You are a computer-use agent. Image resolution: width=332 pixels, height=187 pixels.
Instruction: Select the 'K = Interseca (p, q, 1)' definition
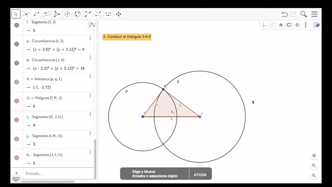pos(44,79)
